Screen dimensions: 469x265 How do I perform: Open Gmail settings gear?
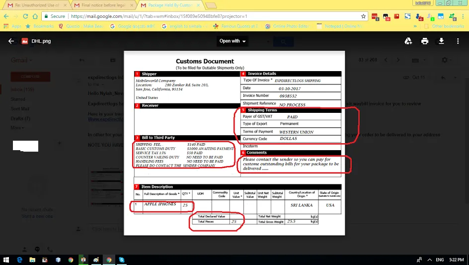(x=445, y=60)
